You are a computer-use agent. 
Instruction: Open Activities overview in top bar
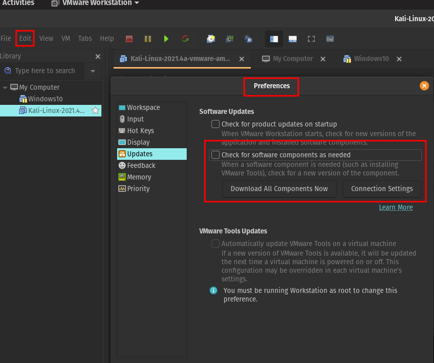pos(18,3)
